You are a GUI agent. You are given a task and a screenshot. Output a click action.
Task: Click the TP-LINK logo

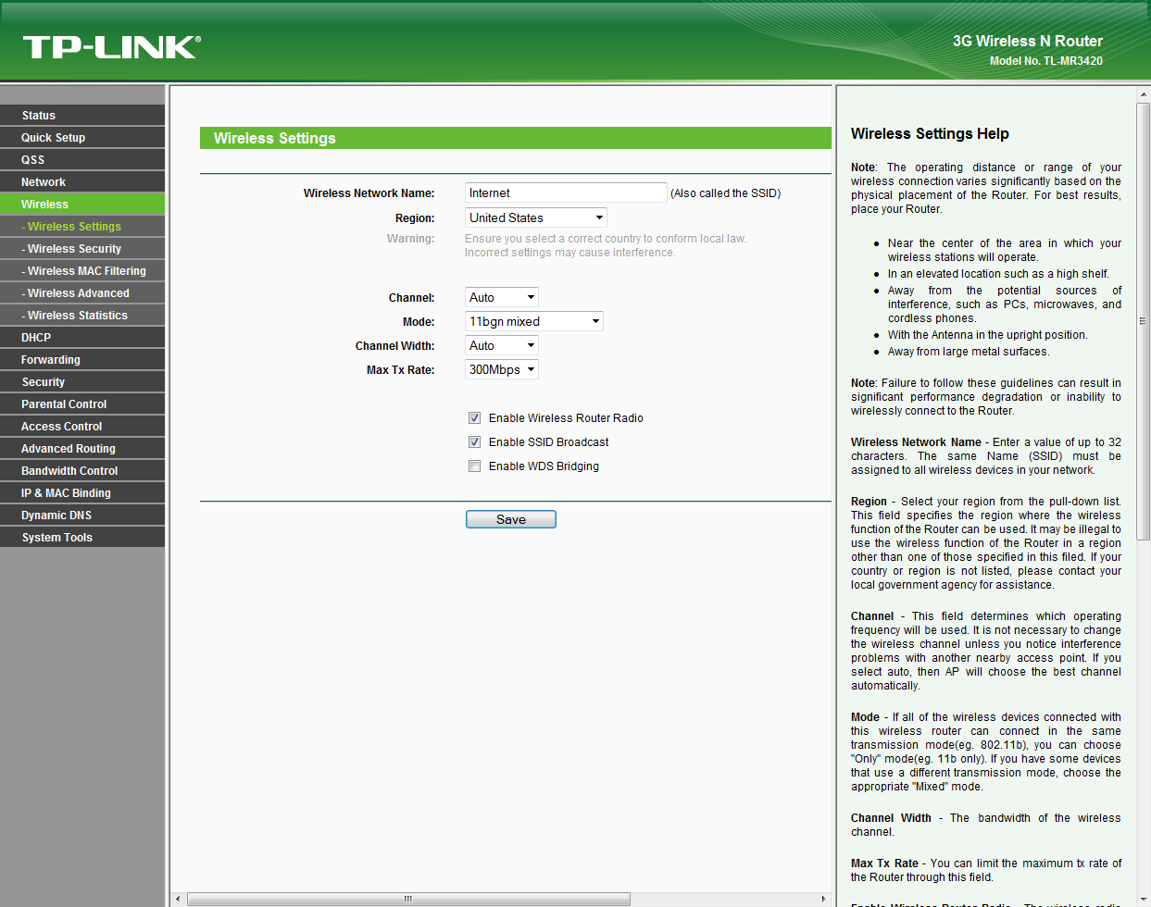112,47
